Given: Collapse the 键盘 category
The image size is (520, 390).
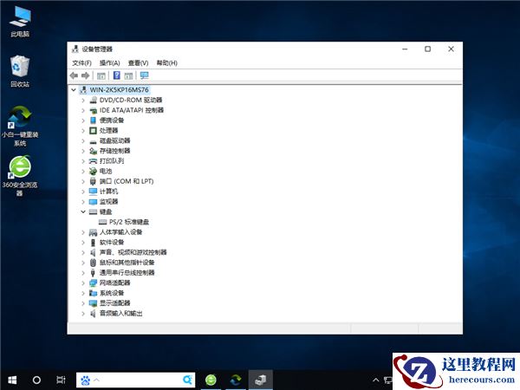Looking at the screenshot, I should [x=83, y=211].
